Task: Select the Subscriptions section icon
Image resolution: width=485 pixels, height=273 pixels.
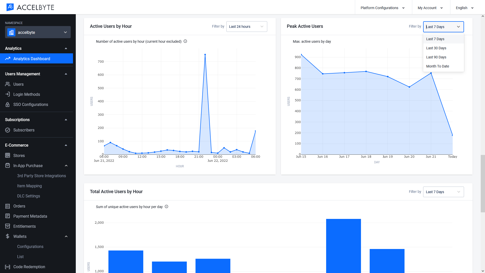Action: 66,120
